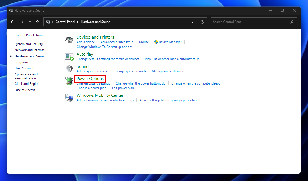Click the Sound speaker icon

coord(69,69)
